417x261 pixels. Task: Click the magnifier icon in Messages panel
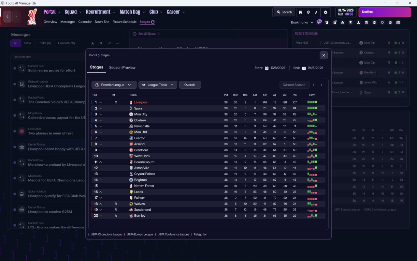click(x=101, y=43)
